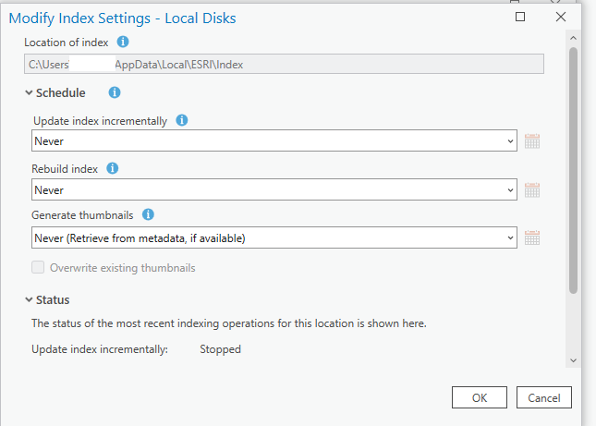The height and width of the screenshot is (426, 596).
Task: Click info icon beside Location of index
Action: pyautogui.click(x=123, y=43)
